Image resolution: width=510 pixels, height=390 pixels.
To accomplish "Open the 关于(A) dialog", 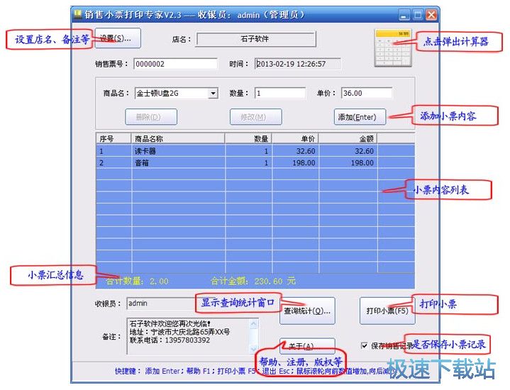I will click(307, 346).
